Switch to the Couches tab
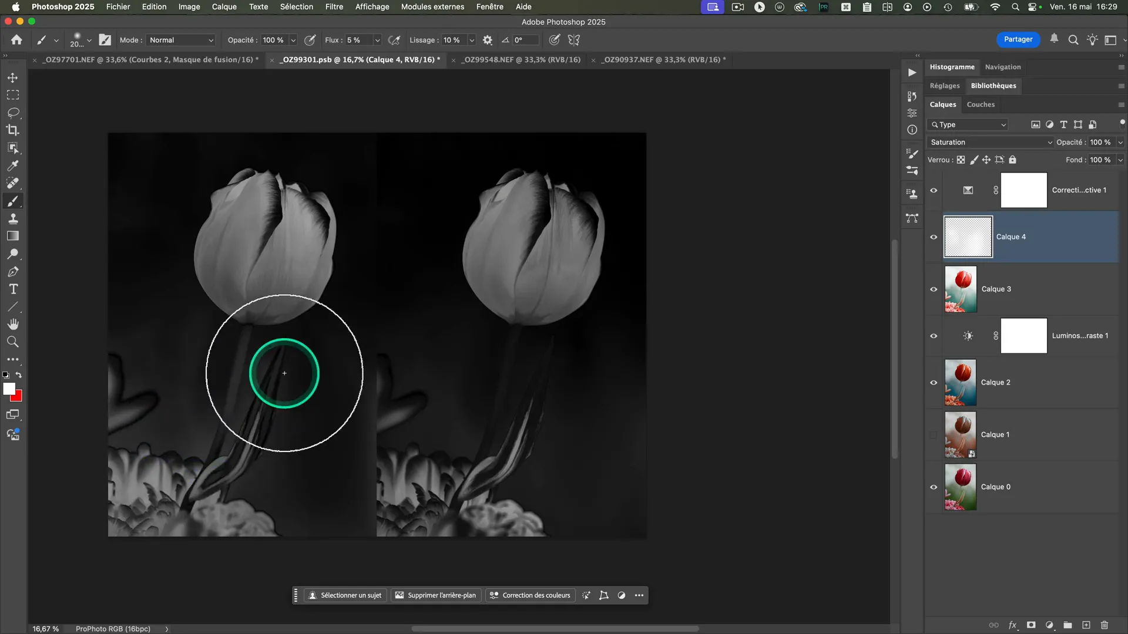Viewport: 1128px width, 634px height. 981,104
